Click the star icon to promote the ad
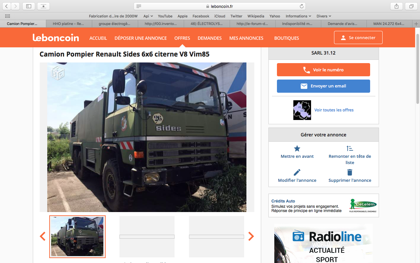This screenshot has height=263, width=420. pos(297,149)
